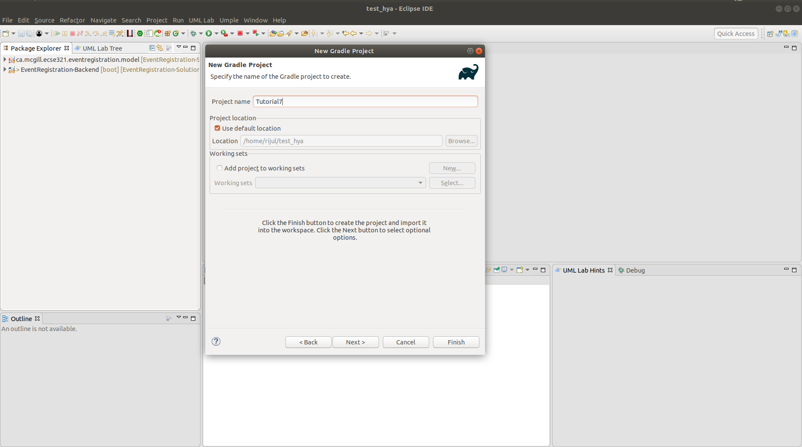Viewport: 802px width, 447px height.
Task: Click the green Run button icon
Action: tap(209, 33)
